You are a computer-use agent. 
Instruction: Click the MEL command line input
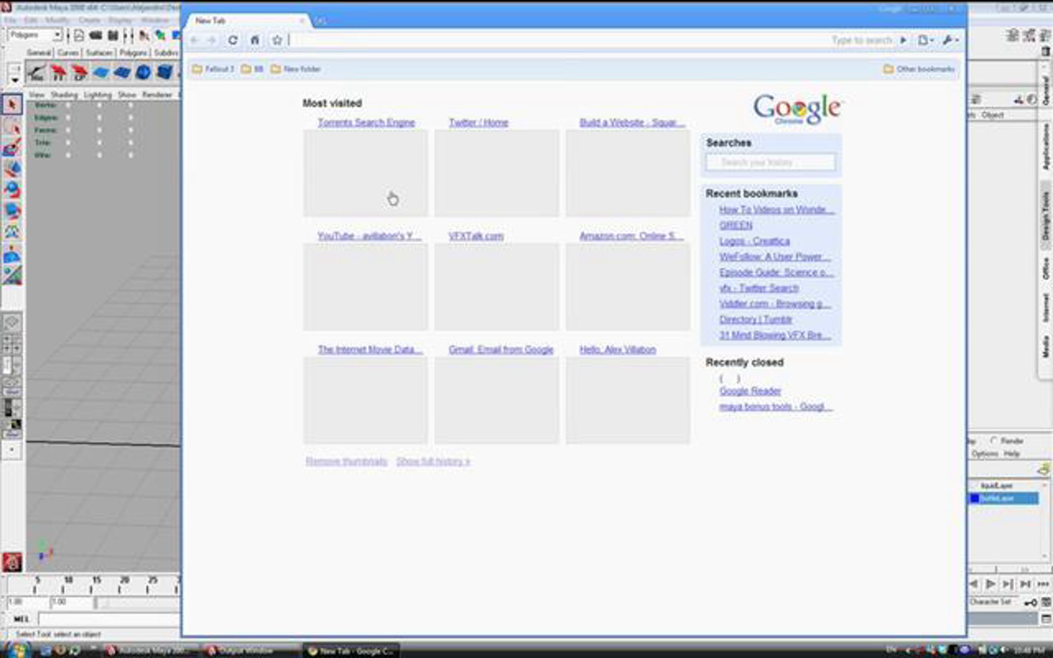pyautogui.click(x=109, y=619)
